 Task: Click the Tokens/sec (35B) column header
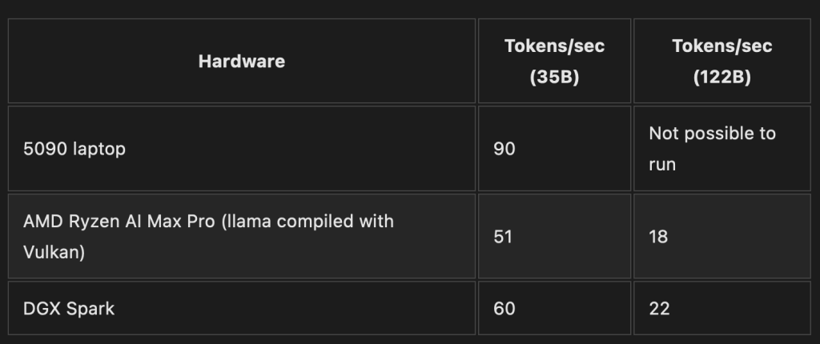click(x=554, y=61)
